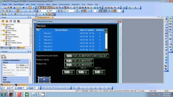Click the Item 2 numerical input box

pos(83,72)
